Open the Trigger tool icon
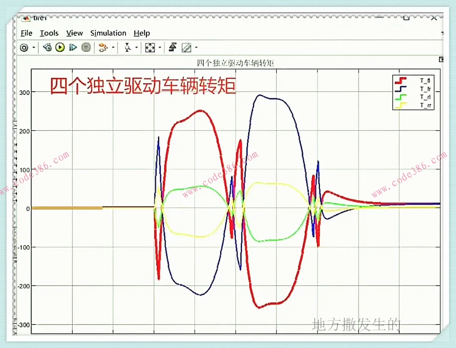 pos(128,48)
